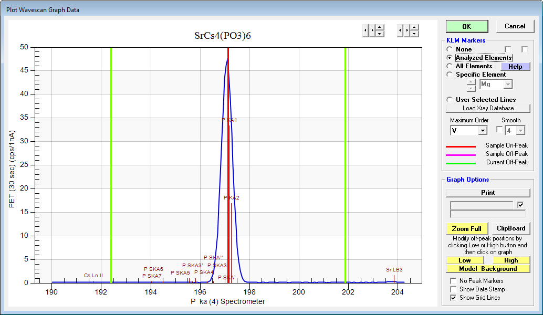
Task: Uncheck Show Grid Lines
Action: 453,298
